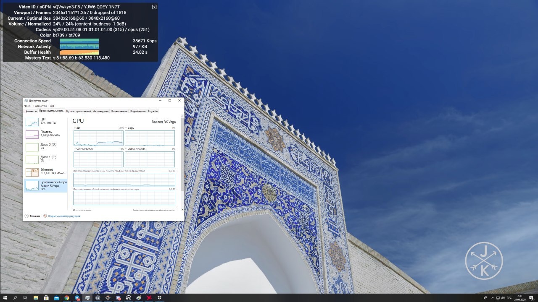
Task: Open the paint palette app on the taskbar
Action: (x=139, y=298)
